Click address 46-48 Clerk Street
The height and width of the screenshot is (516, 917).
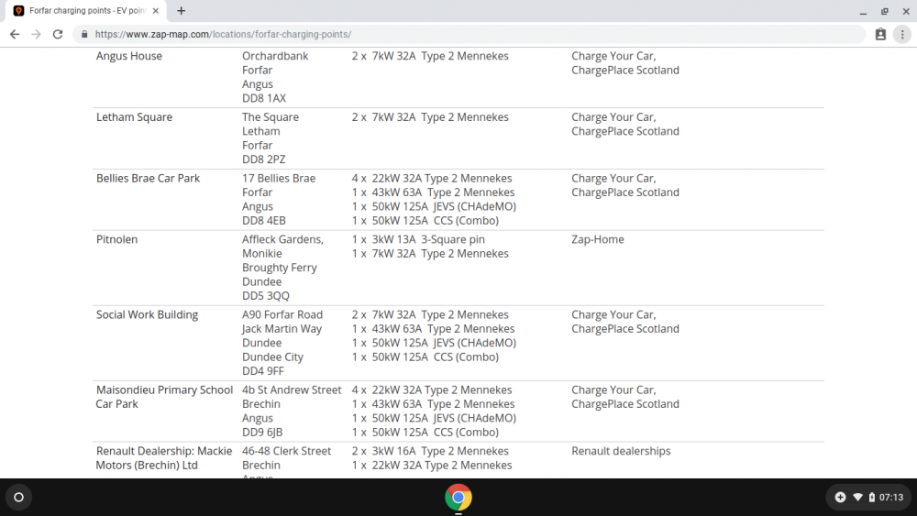point(286,451)
